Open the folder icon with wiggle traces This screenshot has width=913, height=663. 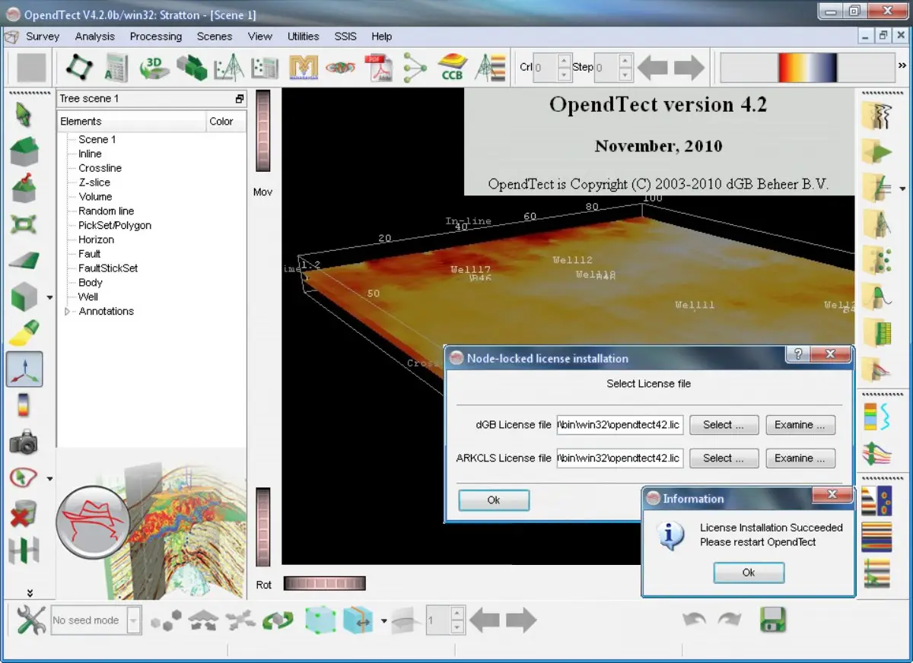[877, 116]
